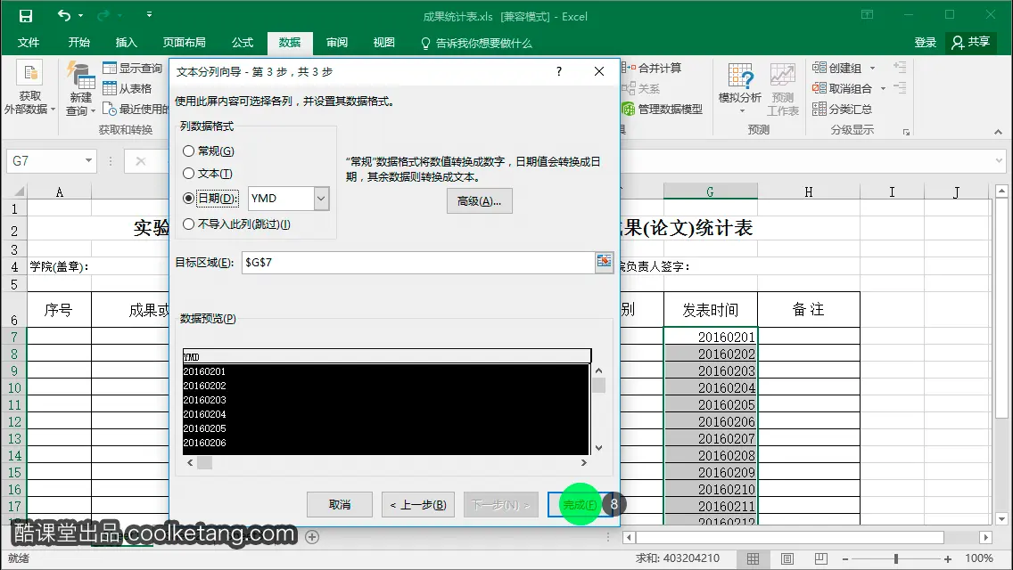1013x570 pixels.
Task: Switch to the 公式 ribbon tab
Action: (243, 43)
